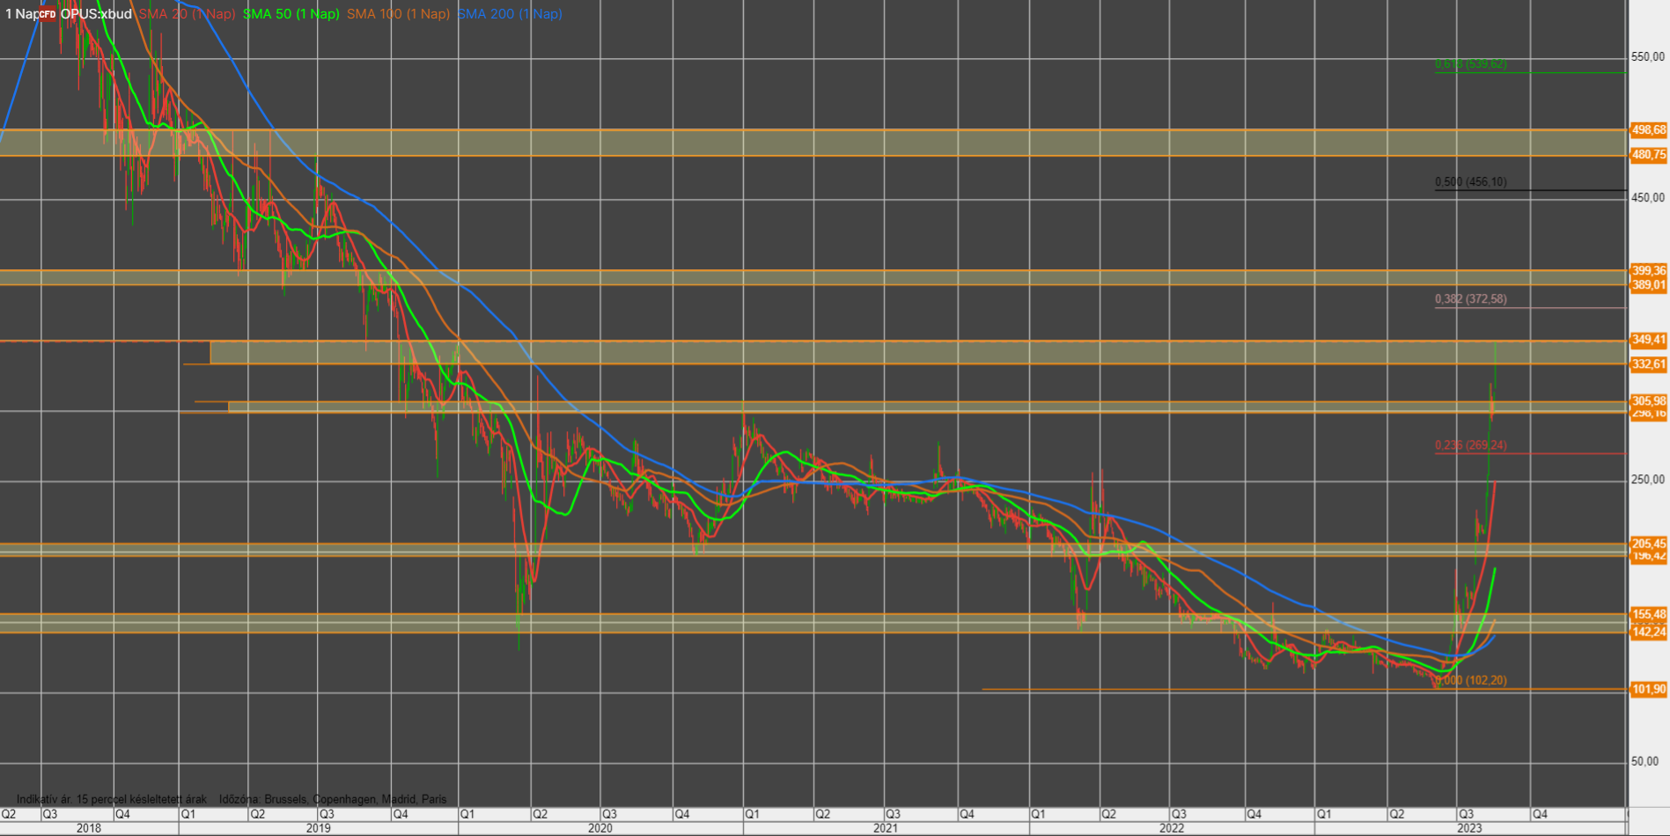Click the 399,36 price level tag
This screenshot has width=1670, height=836.
(x=1648, y=271)
